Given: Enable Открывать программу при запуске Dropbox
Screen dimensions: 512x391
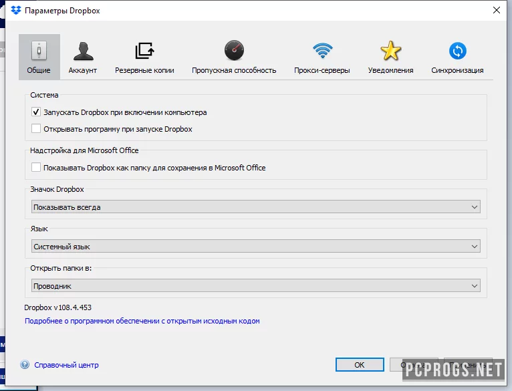Looking at the screenshot, I should pos(36,129).
